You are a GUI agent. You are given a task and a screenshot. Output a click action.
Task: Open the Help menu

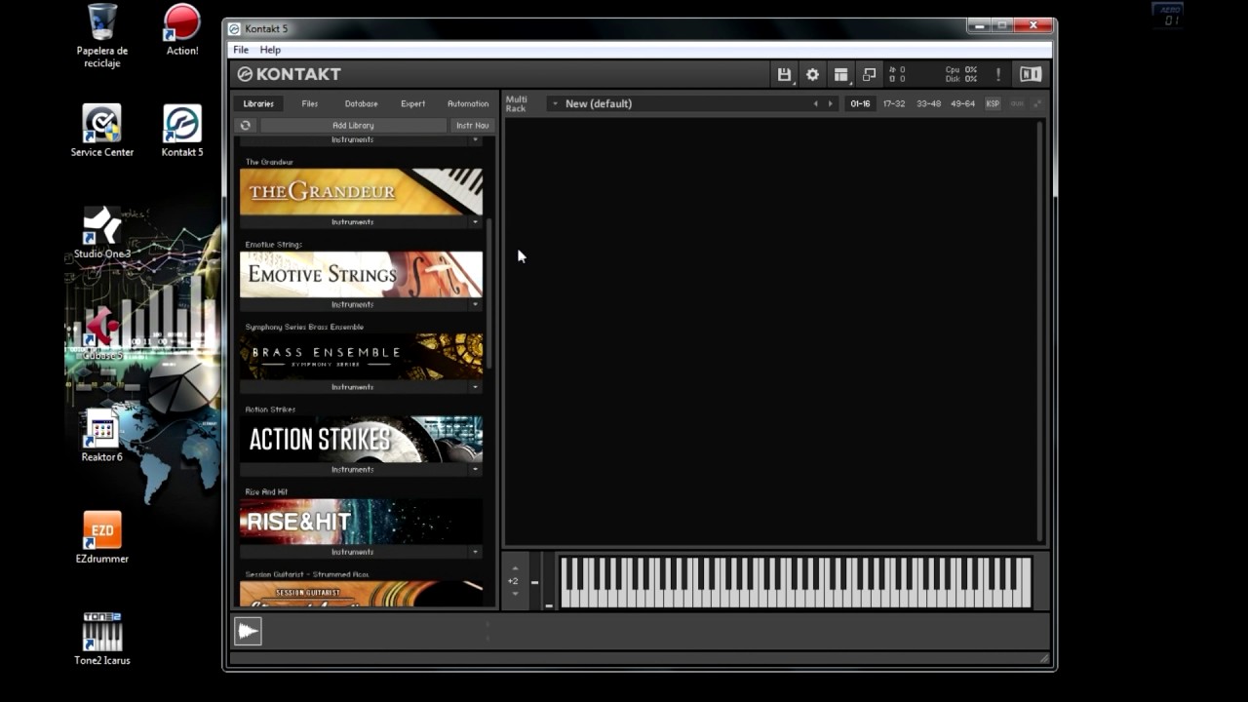coord(270,50)
